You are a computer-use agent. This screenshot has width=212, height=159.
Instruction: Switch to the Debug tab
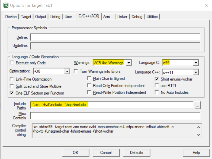[x=137, y=17]
